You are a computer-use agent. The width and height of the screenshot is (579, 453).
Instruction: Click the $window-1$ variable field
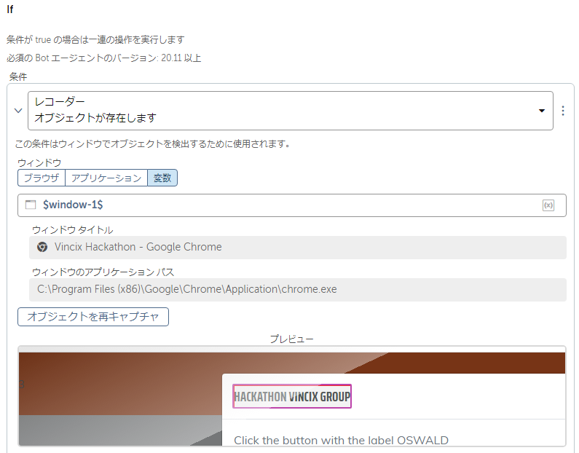tap(292, 205)
